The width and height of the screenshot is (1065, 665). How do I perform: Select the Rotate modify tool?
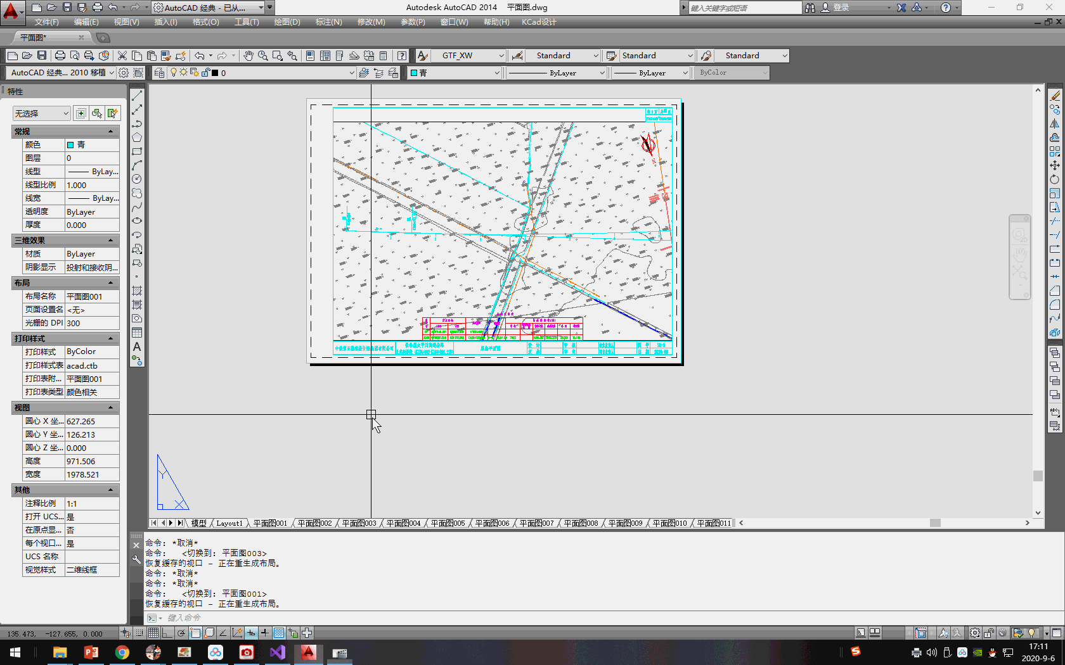(x=1055, y=179)
